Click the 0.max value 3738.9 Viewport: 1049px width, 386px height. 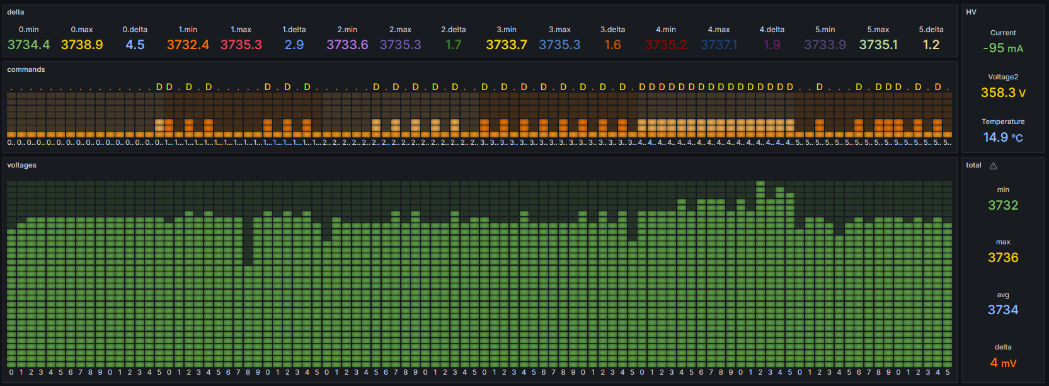(82, 45)
